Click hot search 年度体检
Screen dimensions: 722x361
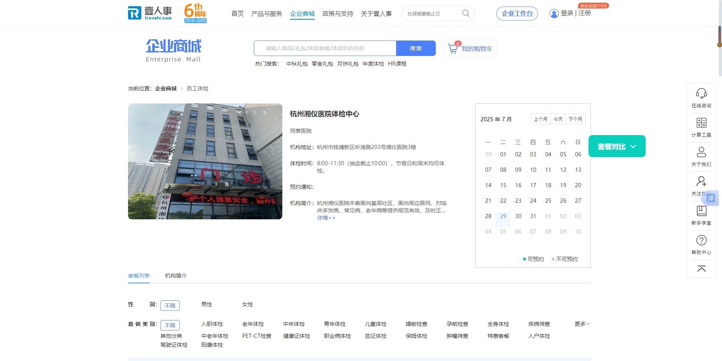pyautogui.click(x=373, y=64)
